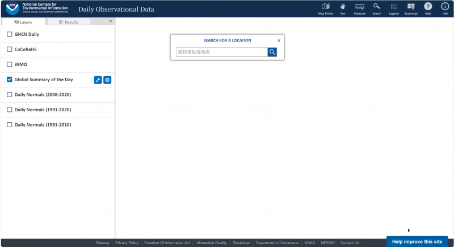Select the Layers tab
Screen dimensions: 454x247
click(23, 22)
